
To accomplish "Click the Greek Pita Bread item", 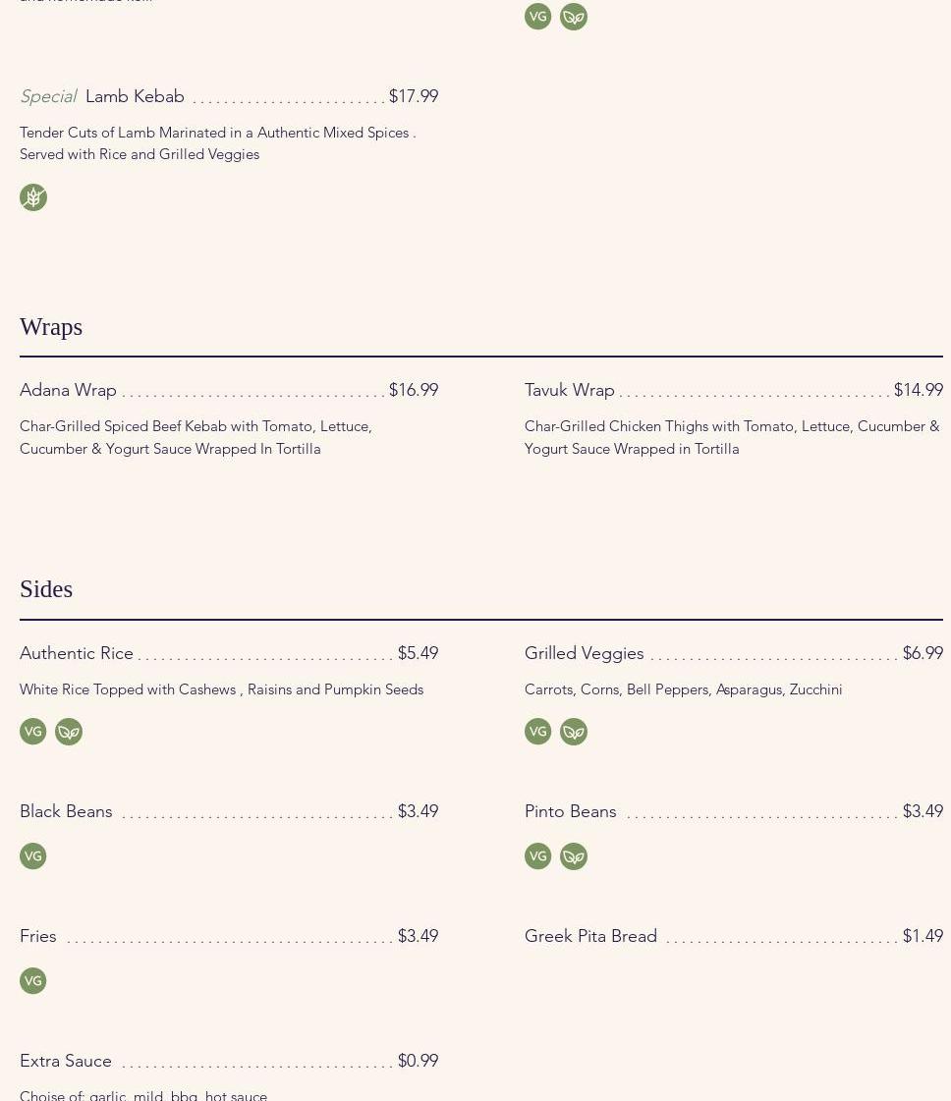I will [591, 936].
